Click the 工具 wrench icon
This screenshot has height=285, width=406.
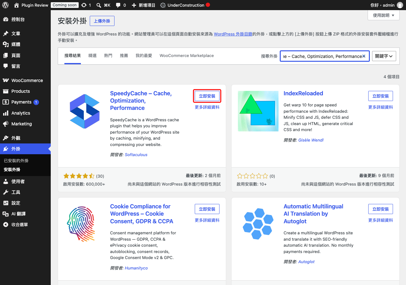point(6,192)
